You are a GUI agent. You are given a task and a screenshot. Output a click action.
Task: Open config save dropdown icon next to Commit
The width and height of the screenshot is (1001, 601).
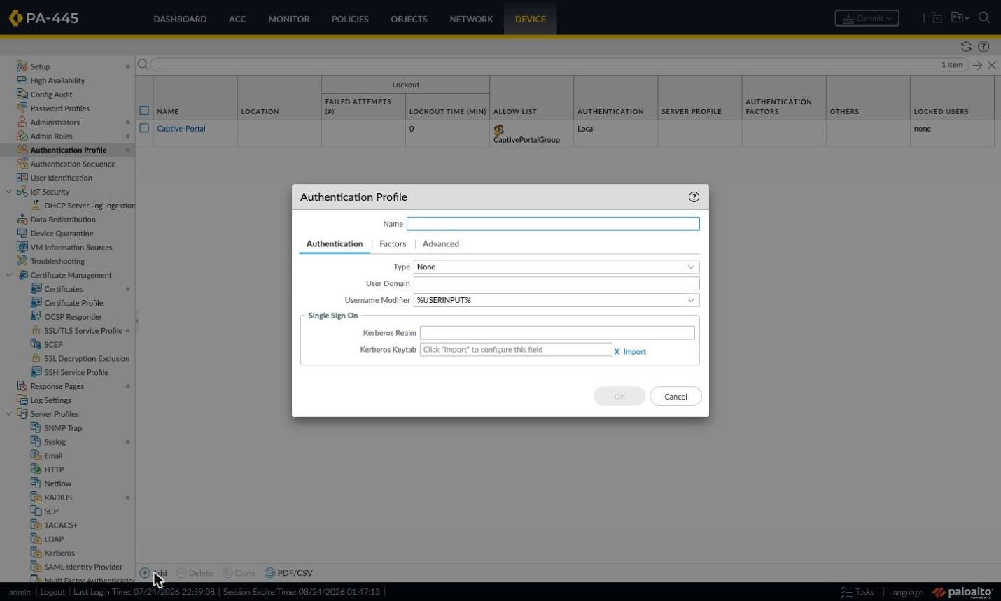pos(960,18)
